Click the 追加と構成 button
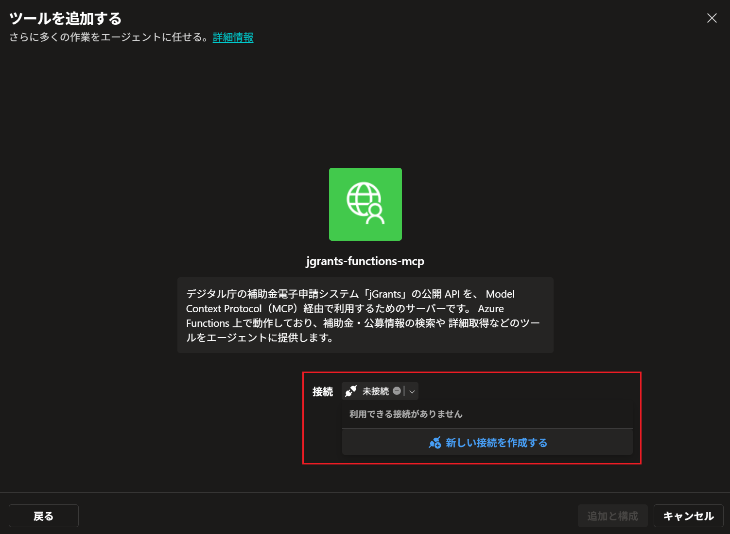Viewport: 730px width, 534px height. 612,516
